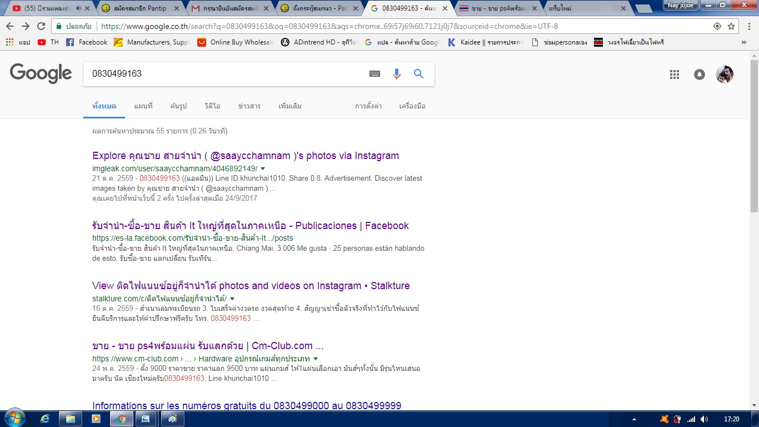Click the Chrome address bar URL

[330, 26]
